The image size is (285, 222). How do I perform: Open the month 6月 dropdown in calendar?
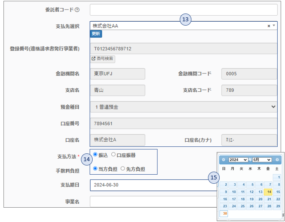262,160
